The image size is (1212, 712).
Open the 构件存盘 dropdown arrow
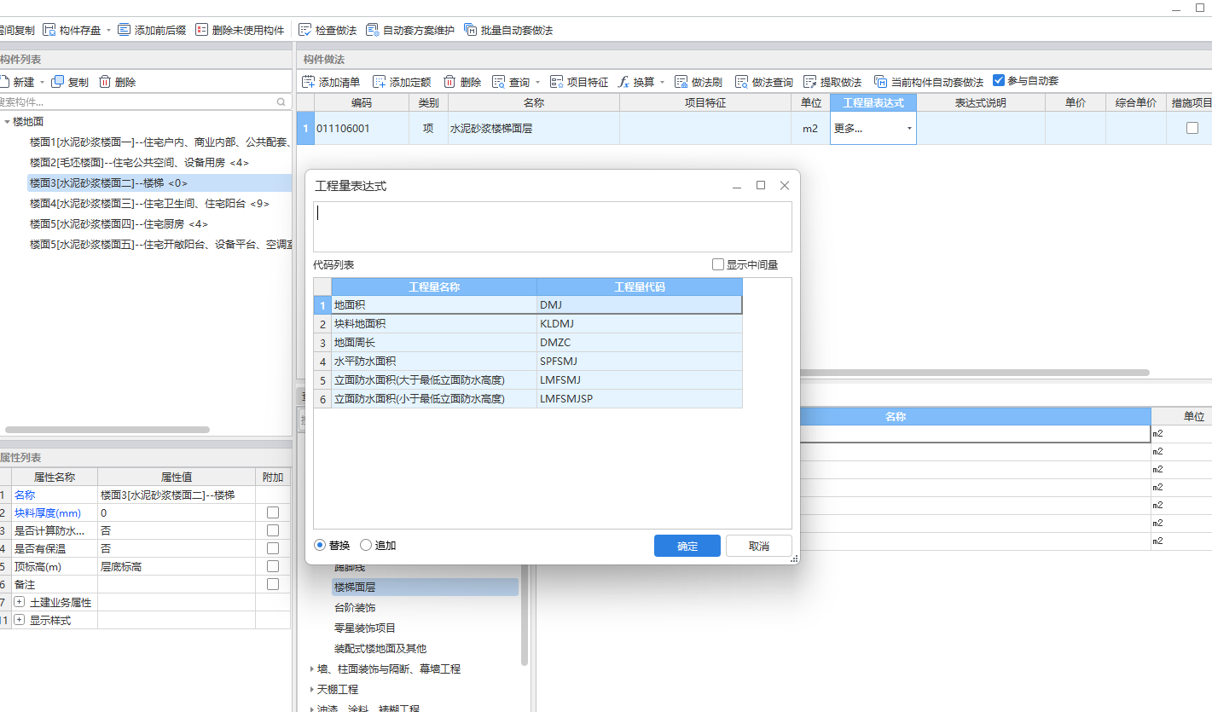[108, 31]
